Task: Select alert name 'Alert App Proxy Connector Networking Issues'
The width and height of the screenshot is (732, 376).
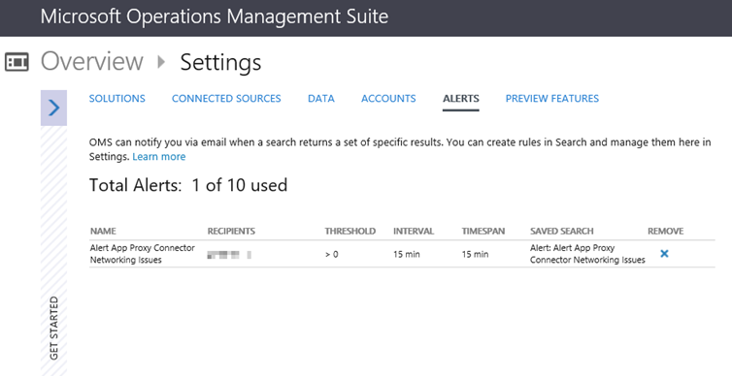Action: click(x=143, y=254)
